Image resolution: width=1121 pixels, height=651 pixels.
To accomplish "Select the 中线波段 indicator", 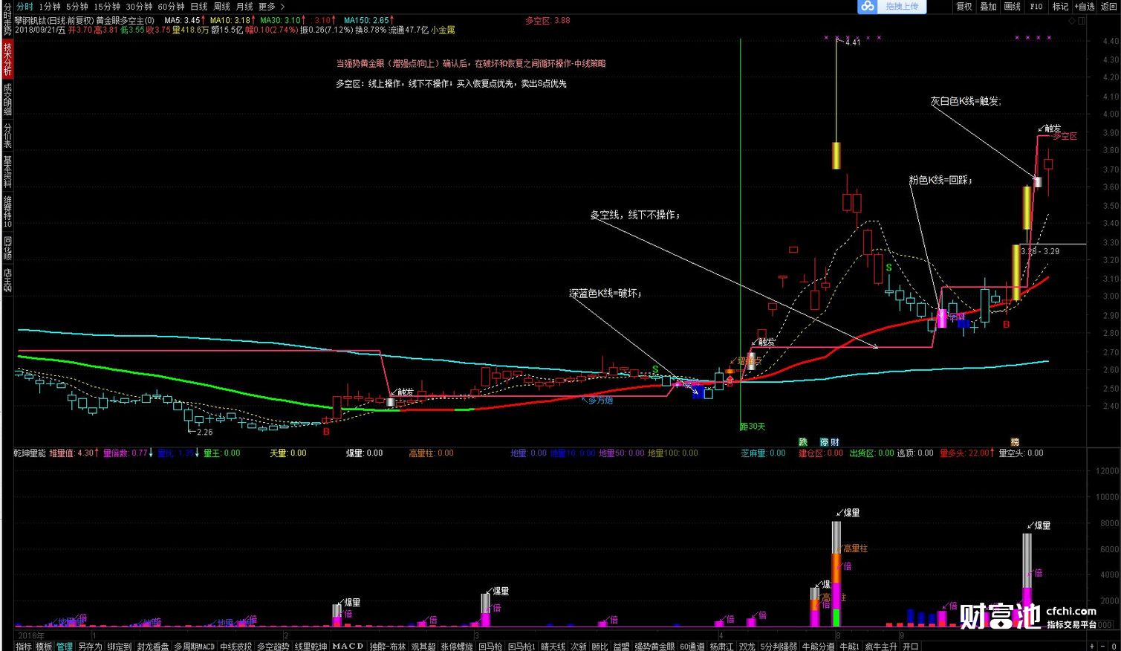I will 235,647.
